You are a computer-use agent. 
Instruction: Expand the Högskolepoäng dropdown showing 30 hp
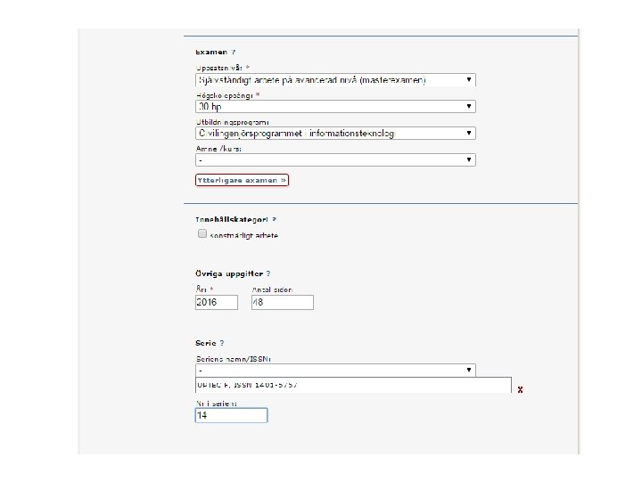[x=335, y=107]
